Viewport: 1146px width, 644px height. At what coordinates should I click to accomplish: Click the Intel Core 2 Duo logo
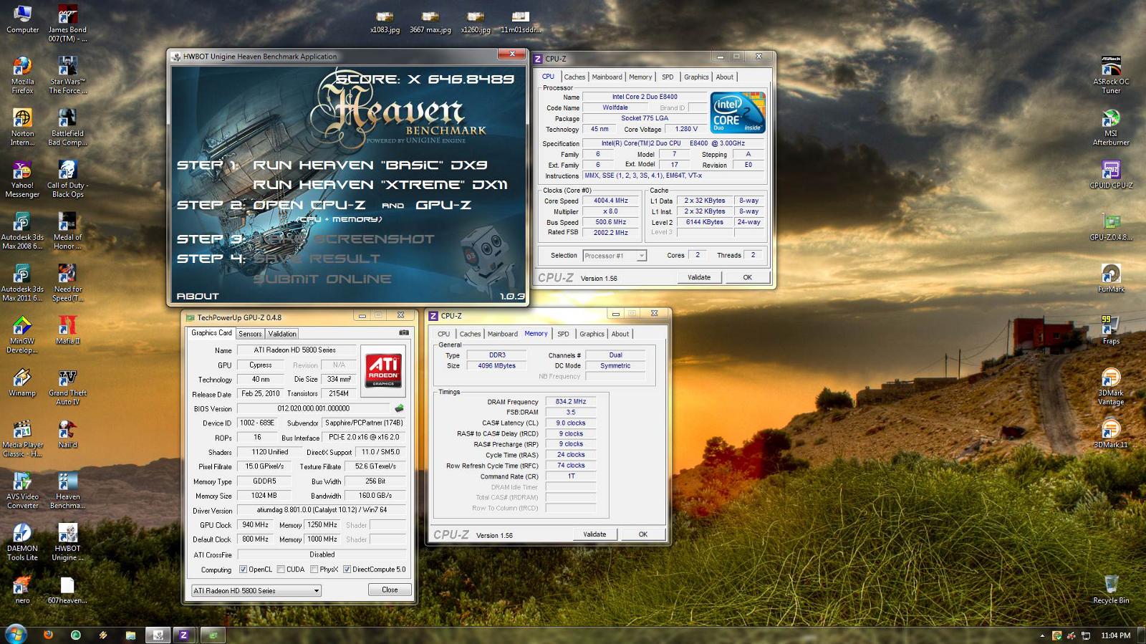click(x=738, y=112)
